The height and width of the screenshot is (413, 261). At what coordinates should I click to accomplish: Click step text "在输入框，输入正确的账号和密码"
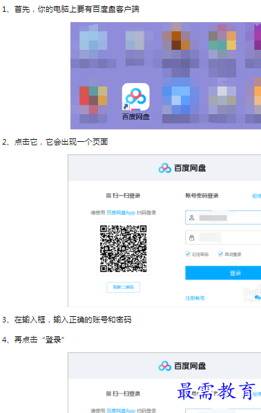coord(72,320)
